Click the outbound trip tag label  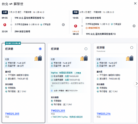5,12
